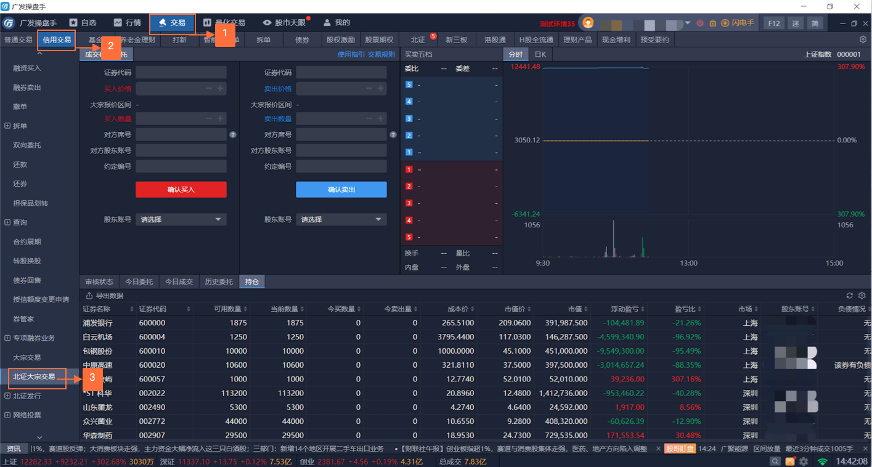Click the 广发操盘手 app logo
Screen dimensions: 872x467
tap(9, 23)
